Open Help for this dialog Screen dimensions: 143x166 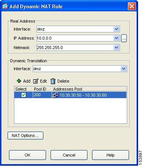tap(111, 155)
